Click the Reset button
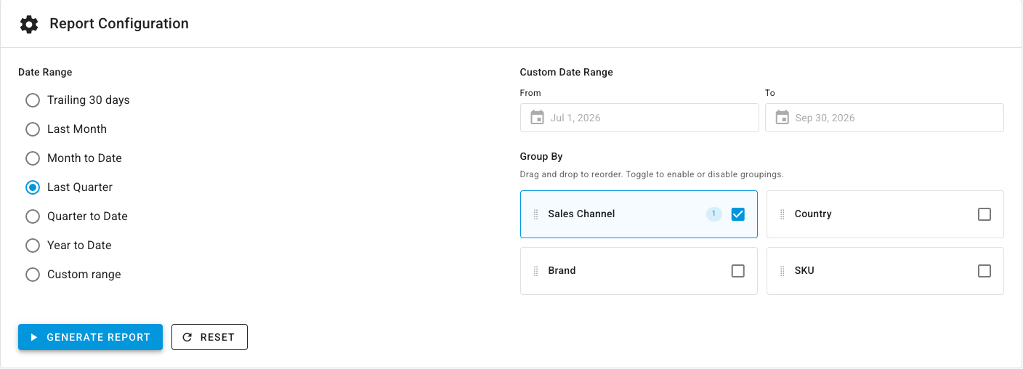 click(209, 337)
